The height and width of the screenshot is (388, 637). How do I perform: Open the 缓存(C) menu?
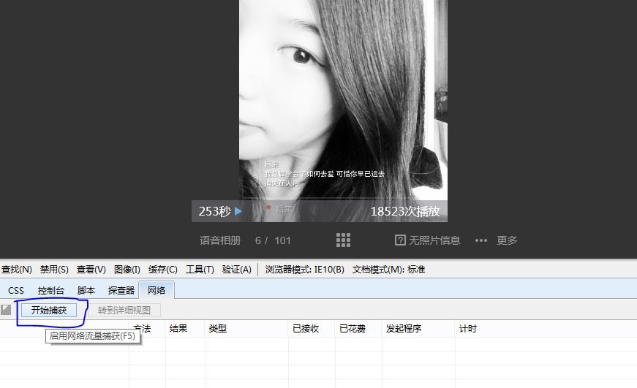click(x=162, y=270)
